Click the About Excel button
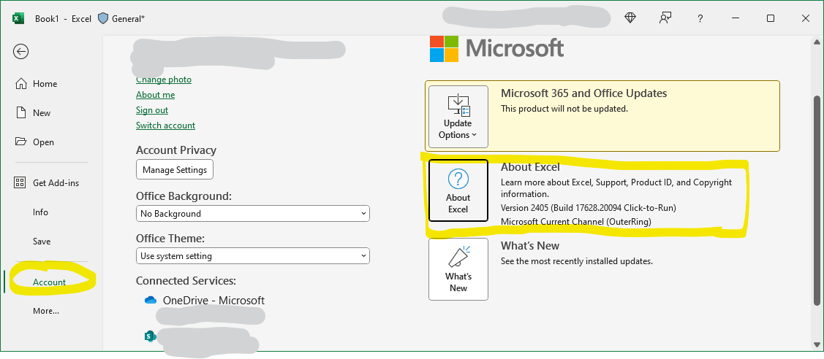 click(x=458, y=190)
